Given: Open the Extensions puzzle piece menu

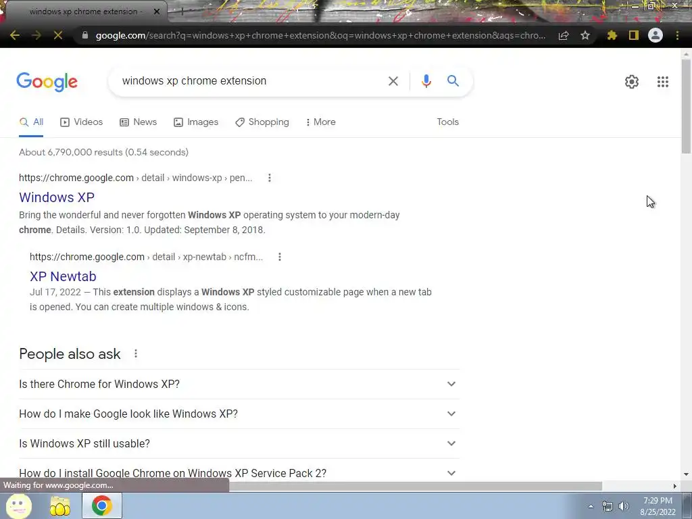Looking at the screenshot, I should pos(612,35).
